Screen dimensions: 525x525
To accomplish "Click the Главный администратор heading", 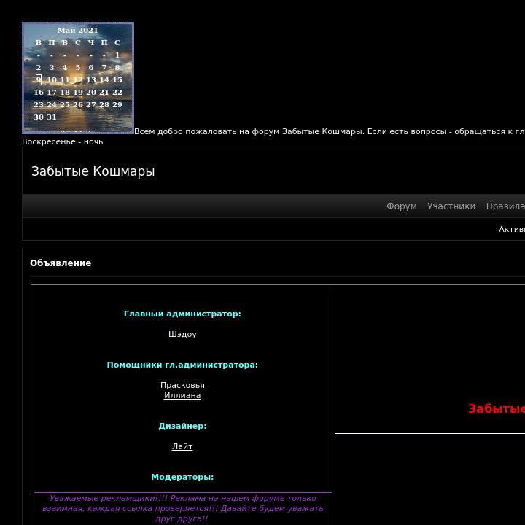I will (182, 314).
